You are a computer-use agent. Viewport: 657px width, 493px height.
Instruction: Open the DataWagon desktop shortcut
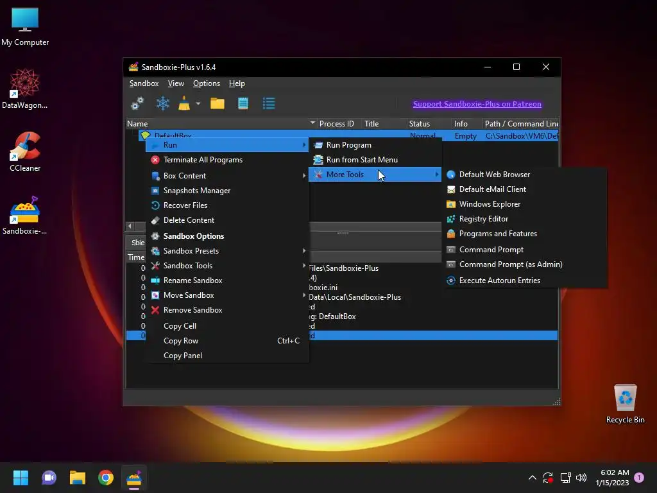pos(25,89)
